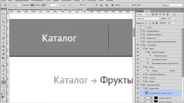Enable the Выров. края checkbox

click(130, 5)
